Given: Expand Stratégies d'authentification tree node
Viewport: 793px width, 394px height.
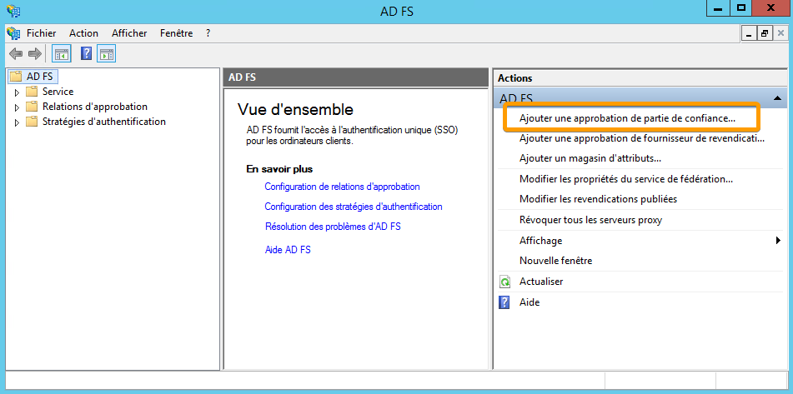Looking at the screenshot, I should (17, 122).
